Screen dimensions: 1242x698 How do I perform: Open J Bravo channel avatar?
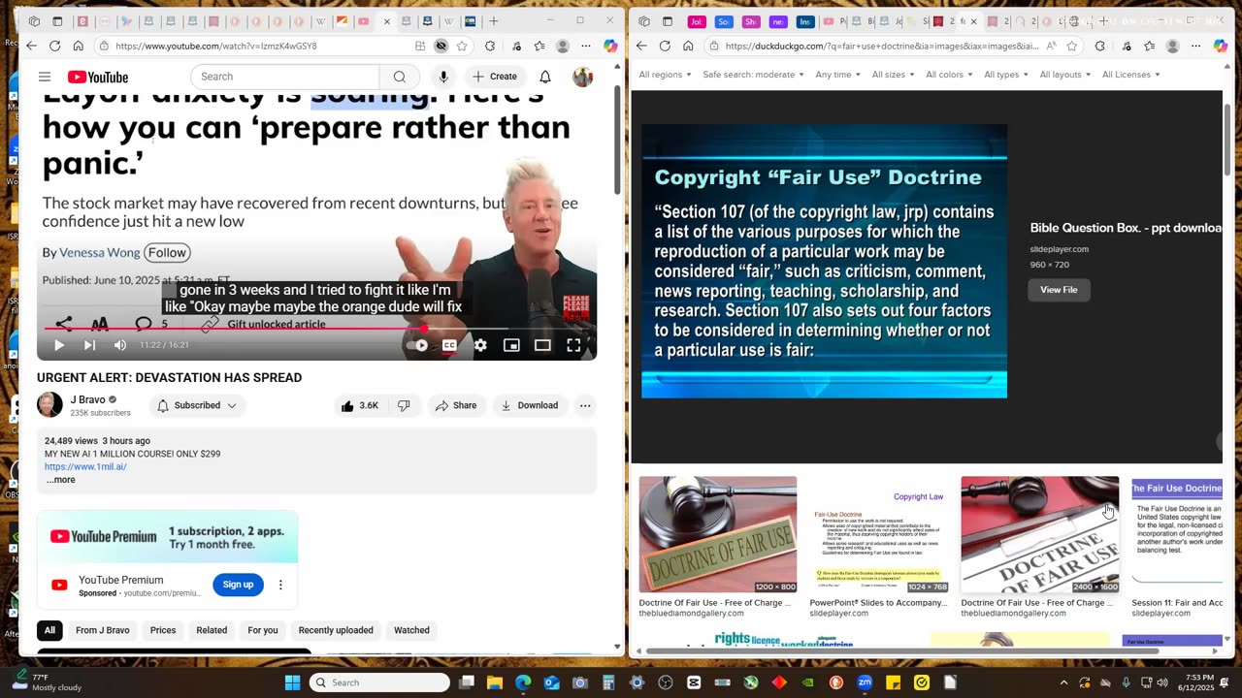point(49,405)
